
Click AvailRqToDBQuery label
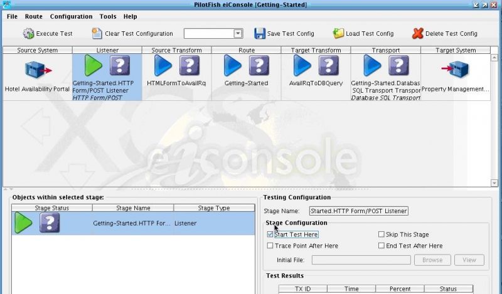(316, 83)
